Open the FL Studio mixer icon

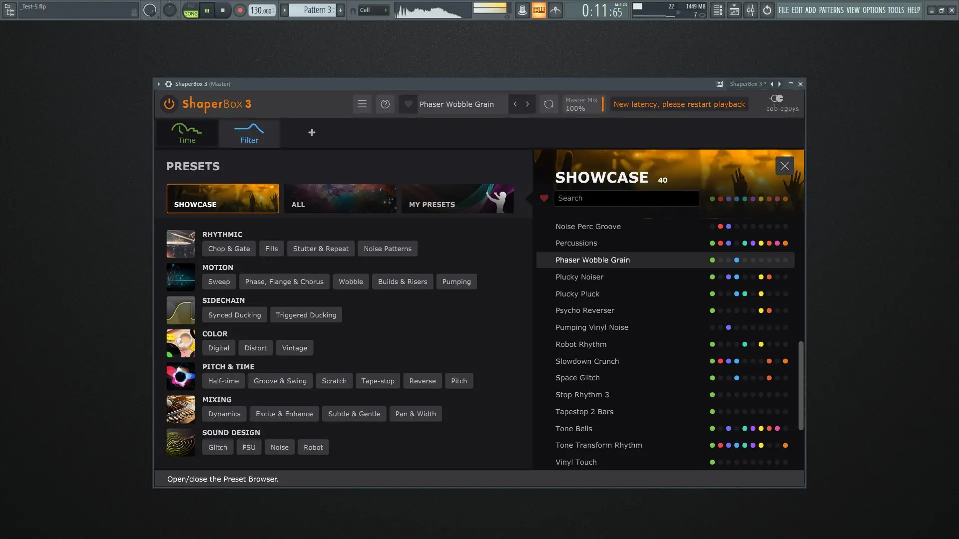(751, 10)
